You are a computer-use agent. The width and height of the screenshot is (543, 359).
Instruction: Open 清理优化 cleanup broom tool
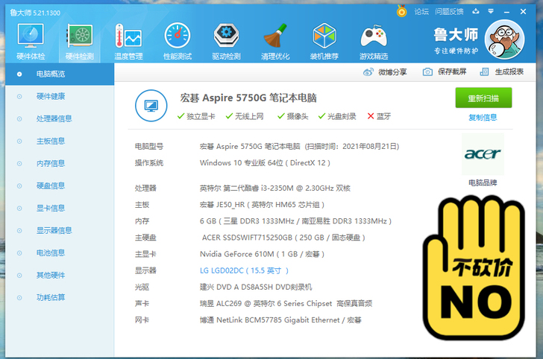pos(275,41)
